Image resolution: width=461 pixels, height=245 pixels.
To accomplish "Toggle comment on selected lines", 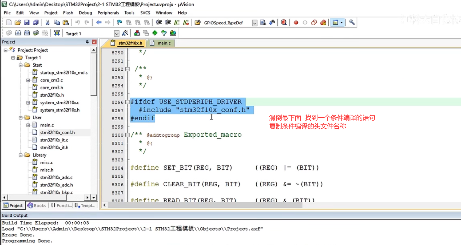I will coord(177,22).
